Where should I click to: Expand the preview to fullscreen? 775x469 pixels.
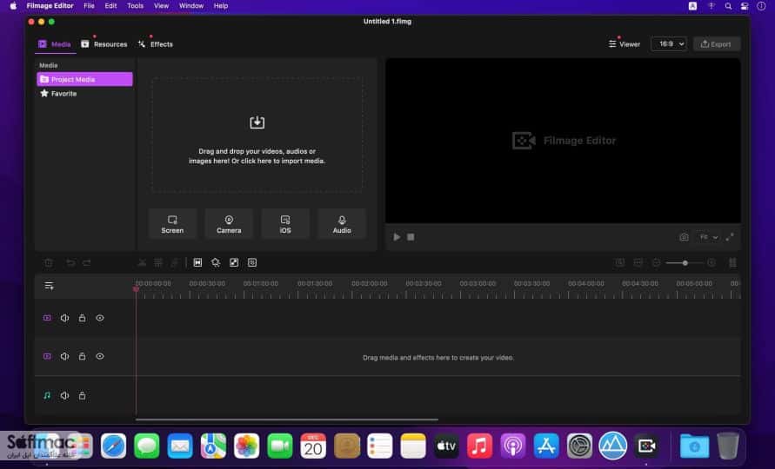[x=730, y=237]
